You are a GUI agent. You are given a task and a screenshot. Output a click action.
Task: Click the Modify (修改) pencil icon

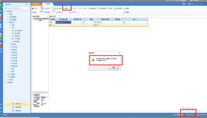coord(57,12)
